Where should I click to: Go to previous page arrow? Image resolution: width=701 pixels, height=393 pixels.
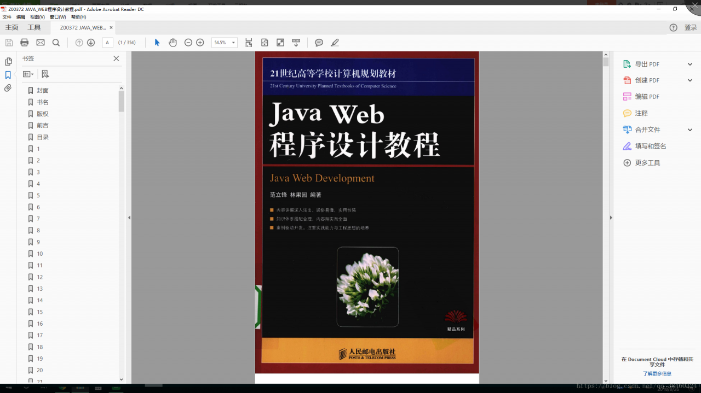tap(79, 43)
